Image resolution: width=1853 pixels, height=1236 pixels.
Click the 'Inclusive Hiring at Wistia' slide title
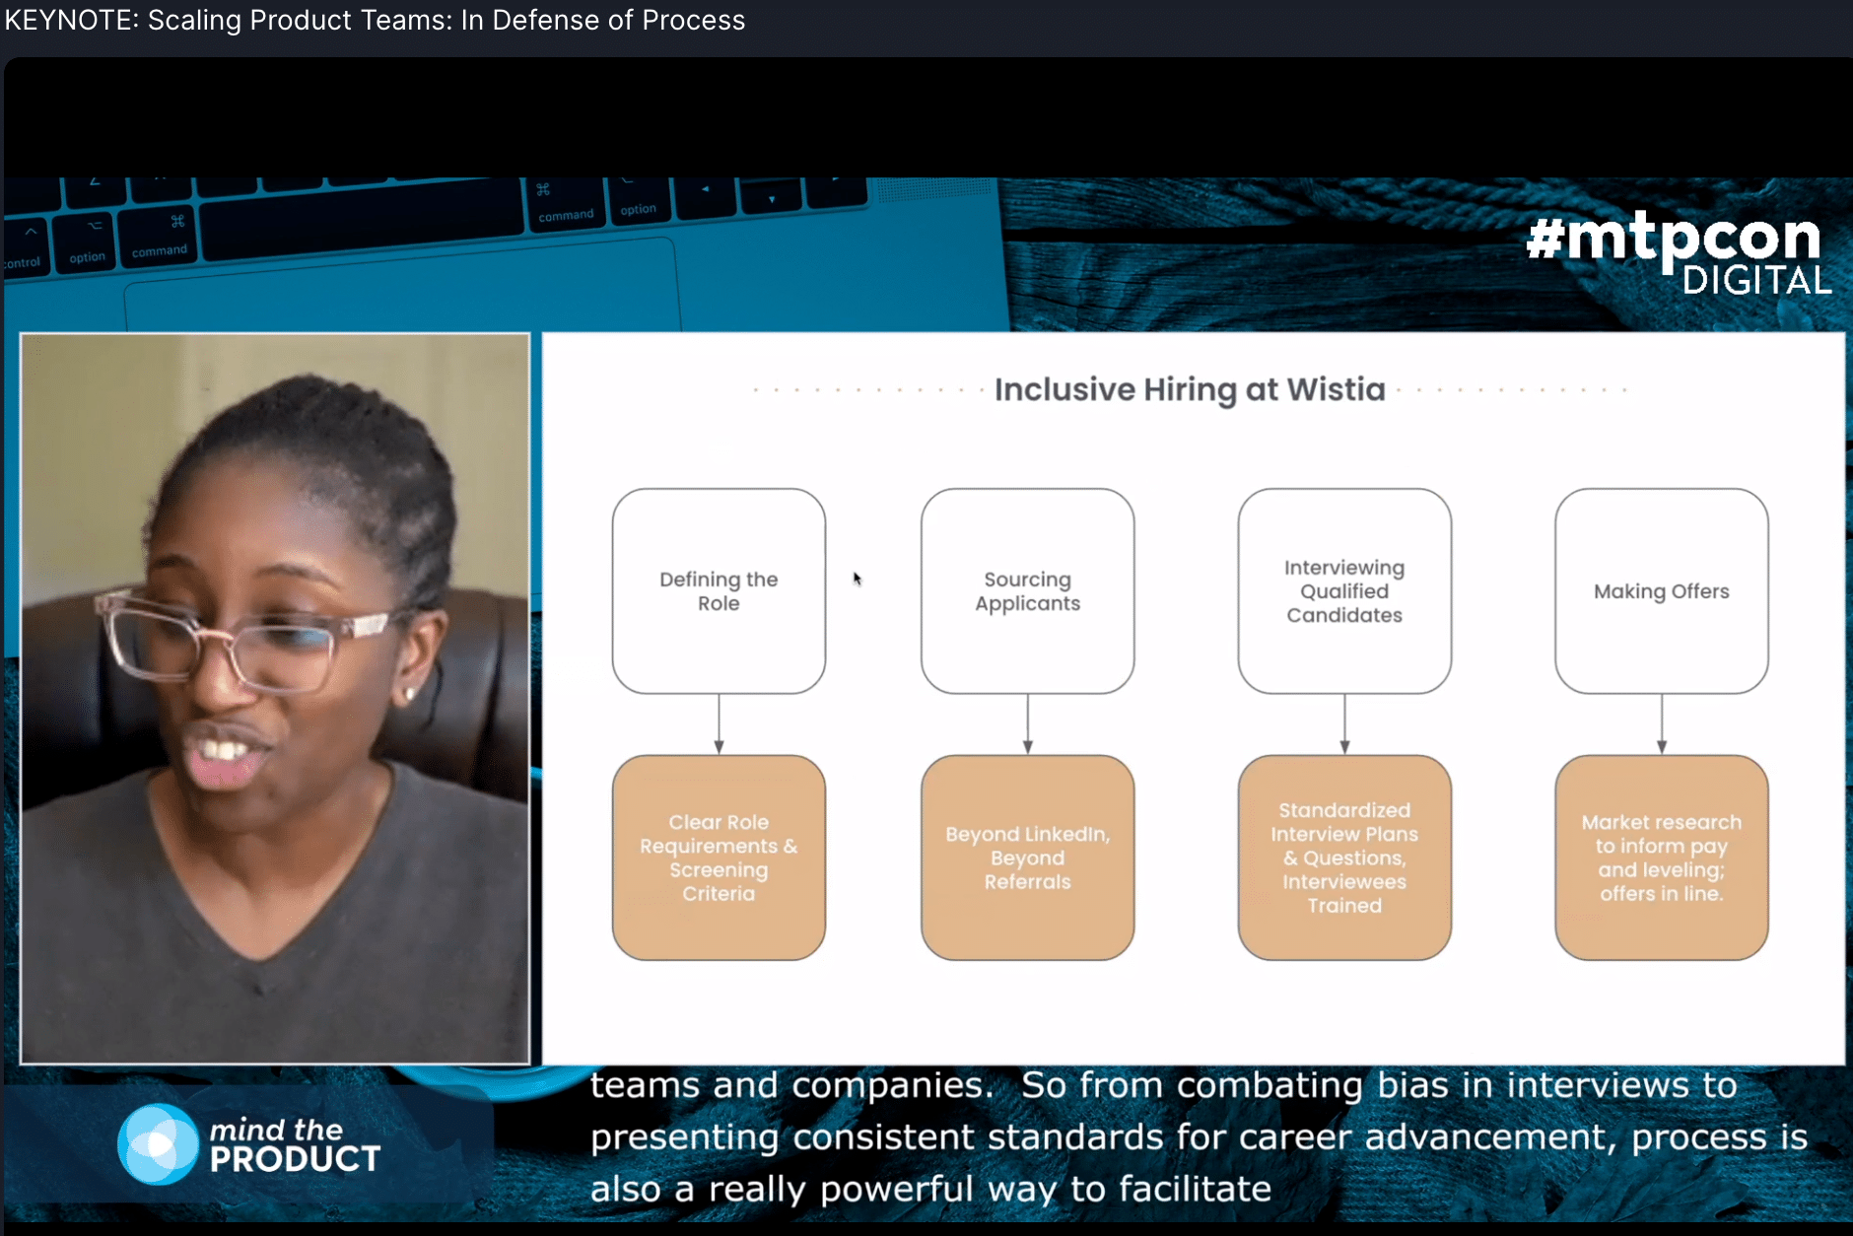tap(1190, 389)
